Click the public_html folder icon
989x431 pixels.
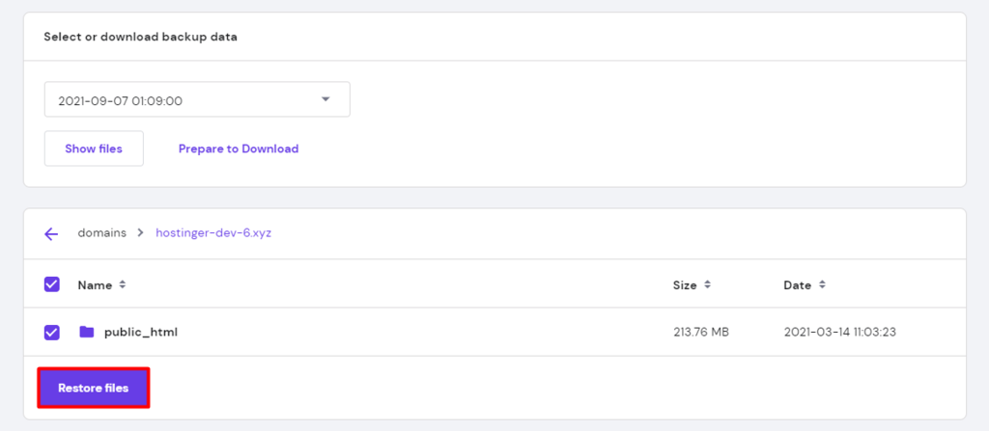pyautogui.click(x=87, y=332)
